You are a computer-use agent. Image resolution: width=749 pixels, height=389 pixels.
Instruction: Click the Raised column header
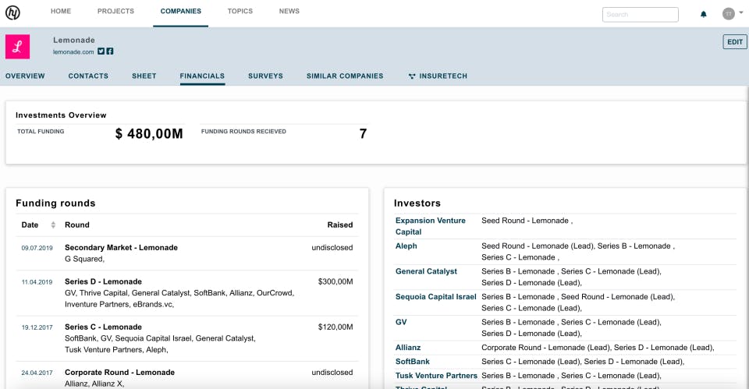point(340,225)
